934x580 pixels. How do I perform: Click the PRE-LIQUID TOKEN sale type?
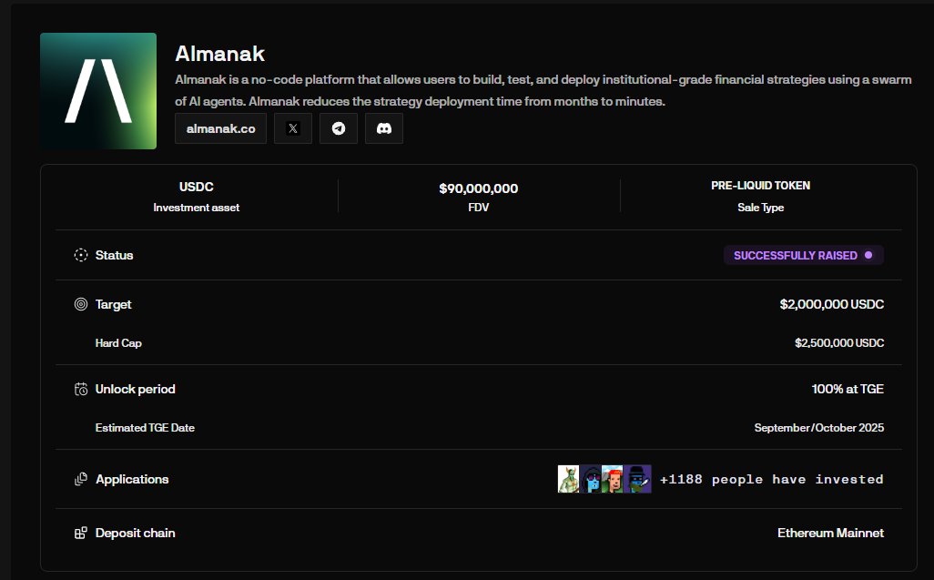(761, 186)
